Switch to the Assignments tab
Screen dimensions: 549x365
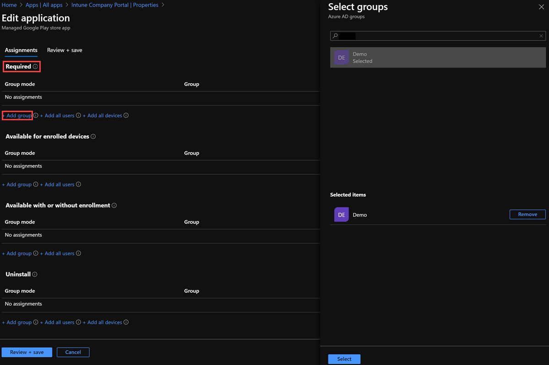(21, 50)
